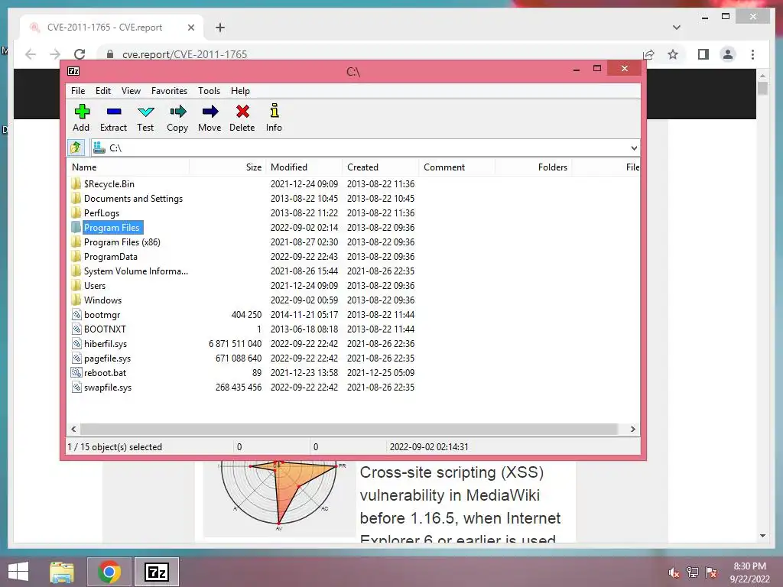Sort by the Name column header
Viewport: 783px width, 587px height.
click(128, 167)
